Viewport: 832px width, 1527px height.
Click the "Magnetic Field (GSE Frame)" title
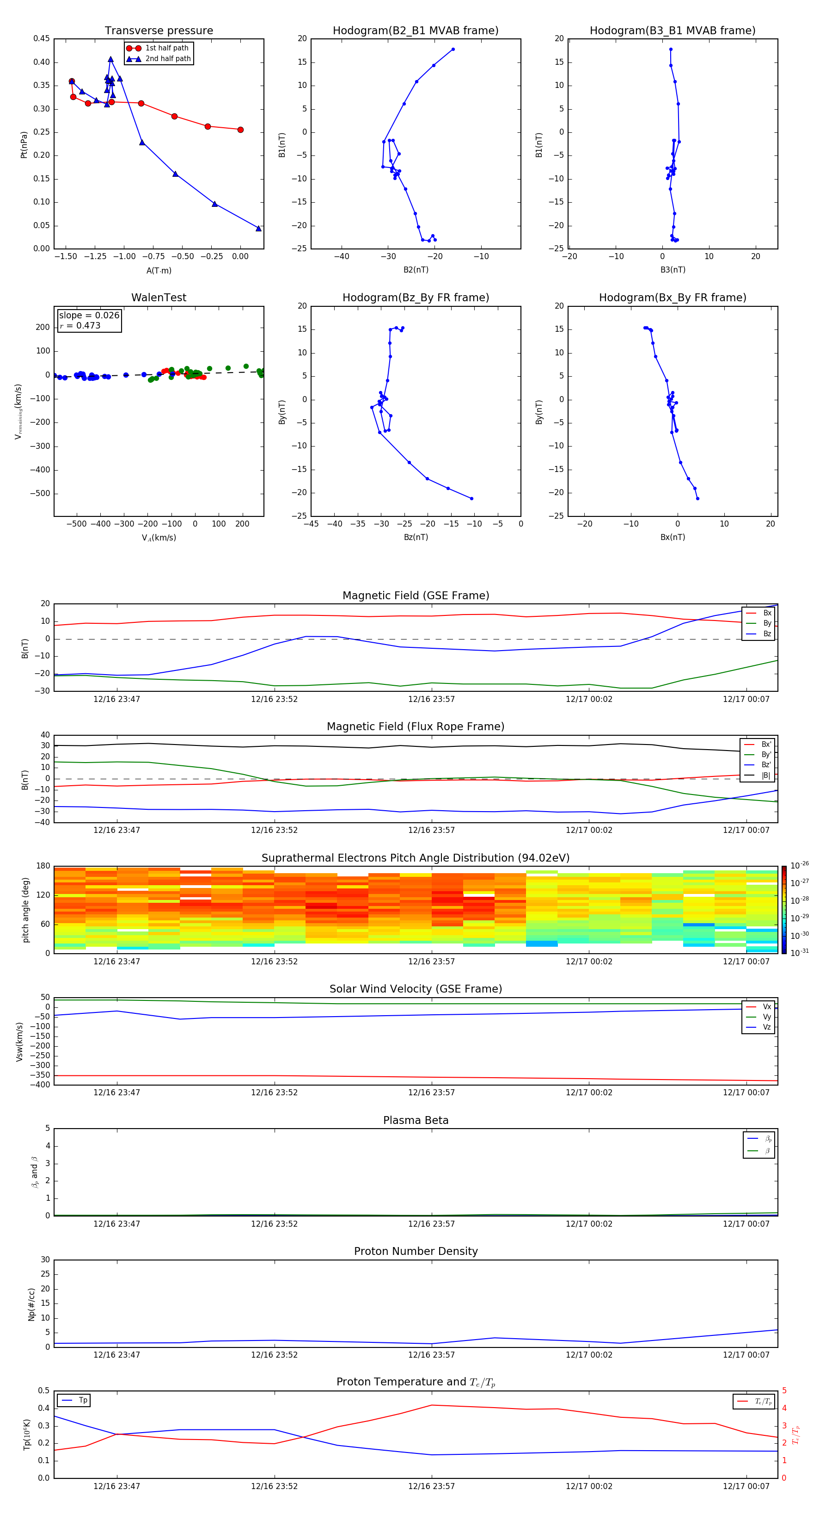pos(416,596)
